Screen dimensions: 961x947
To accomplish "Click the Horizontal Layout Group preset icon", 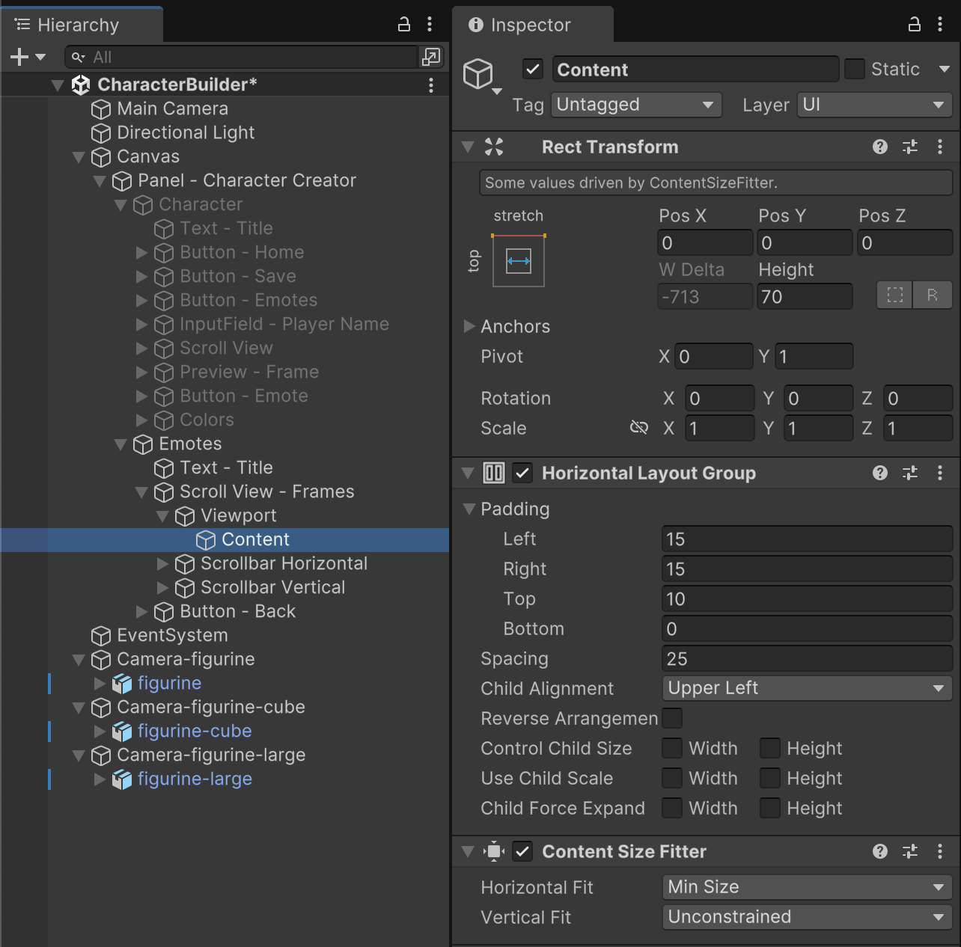I will click(x=910, y=473).
